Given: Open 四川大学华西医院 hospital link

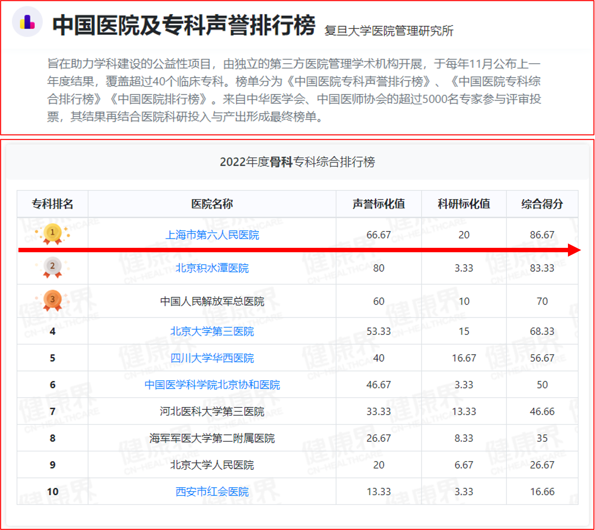Looking at the screenshot, I should coord(212,358).
